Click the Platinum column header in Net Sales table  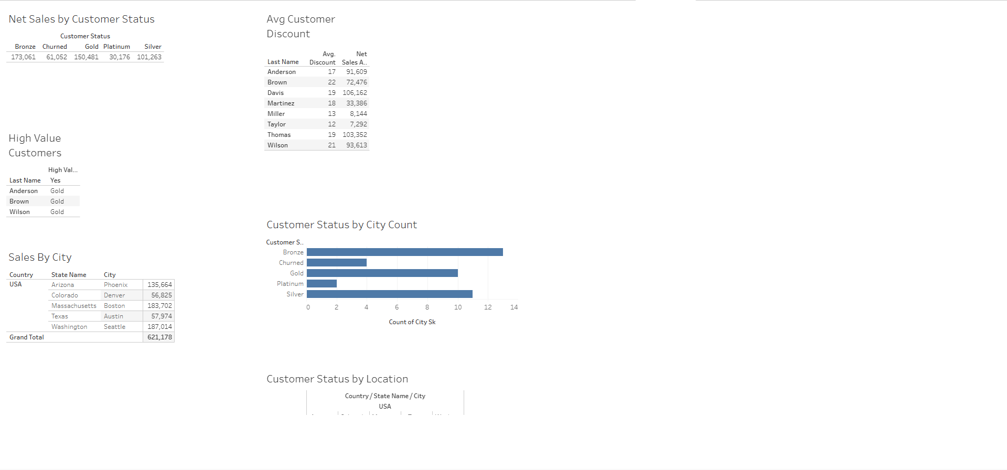116,47
